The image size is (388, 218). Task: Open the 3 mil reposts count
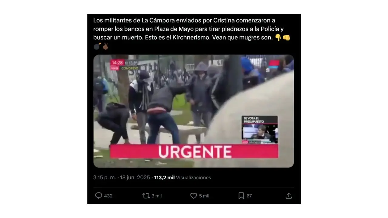(x=157, y=196)
